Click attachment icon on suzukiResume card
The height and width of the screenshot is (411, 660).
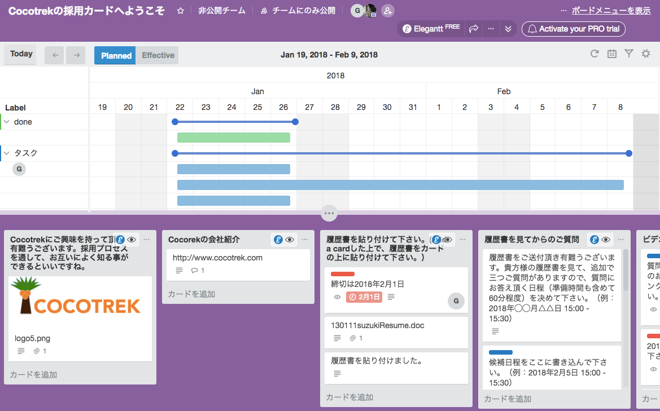[x=353, y=338]
